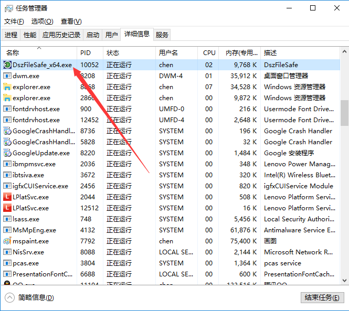Switch to the 服务 tab

[162, 35]
